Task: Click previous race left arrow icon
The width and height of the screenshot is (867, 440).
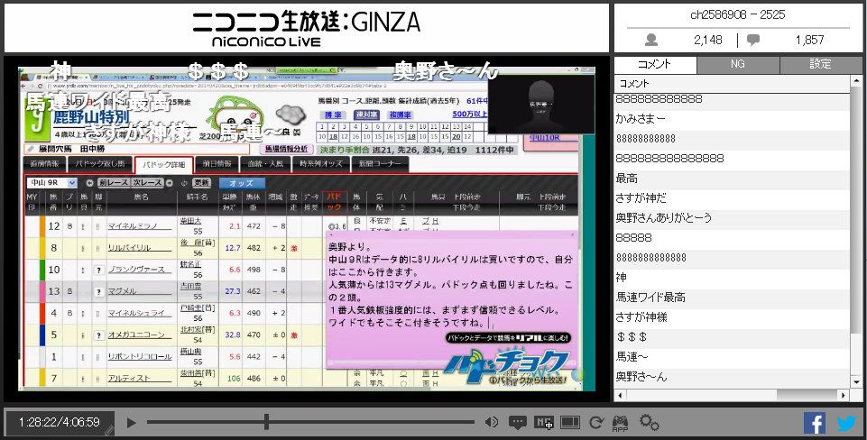Action: (x=89, y=183)
